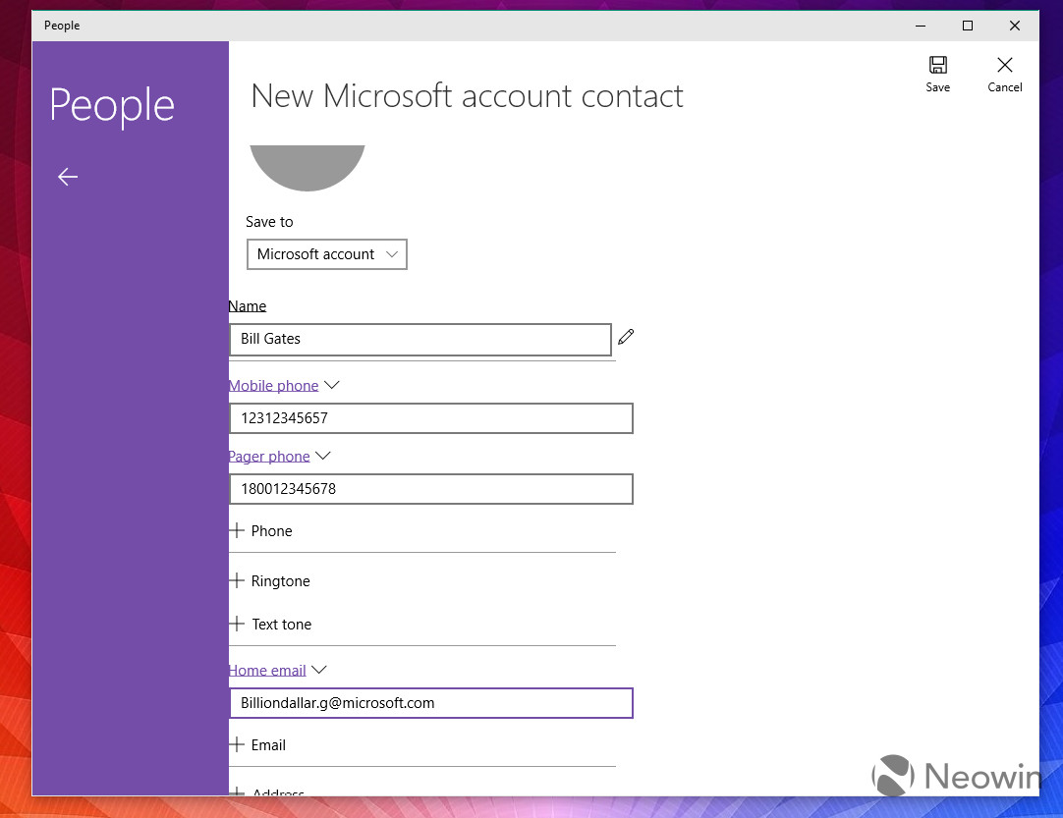The image size is (1063, 818).
Task: Focus the pager number field 180012345678
Action: (431, 489)
